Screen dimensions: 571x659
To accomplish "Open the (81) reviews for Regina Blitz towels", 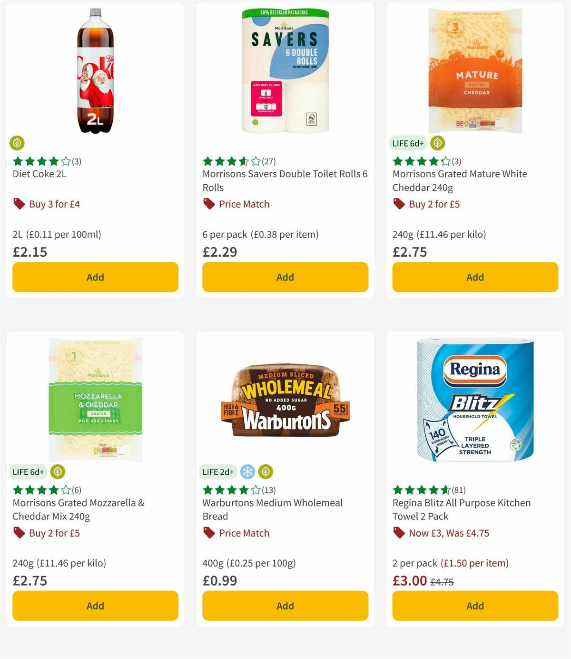I will pyautogui.click(x=458, y=489).
